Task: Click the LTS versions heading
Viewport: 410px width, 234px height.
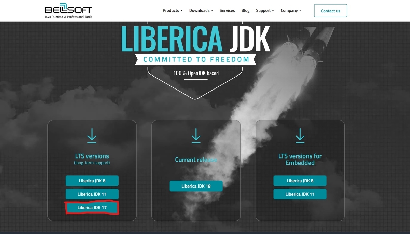Action: (x=92, y=156)
